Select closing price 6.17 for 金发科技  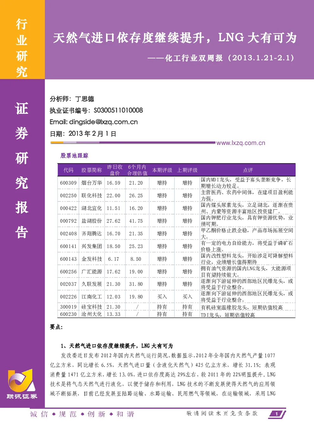coord(113,259)
